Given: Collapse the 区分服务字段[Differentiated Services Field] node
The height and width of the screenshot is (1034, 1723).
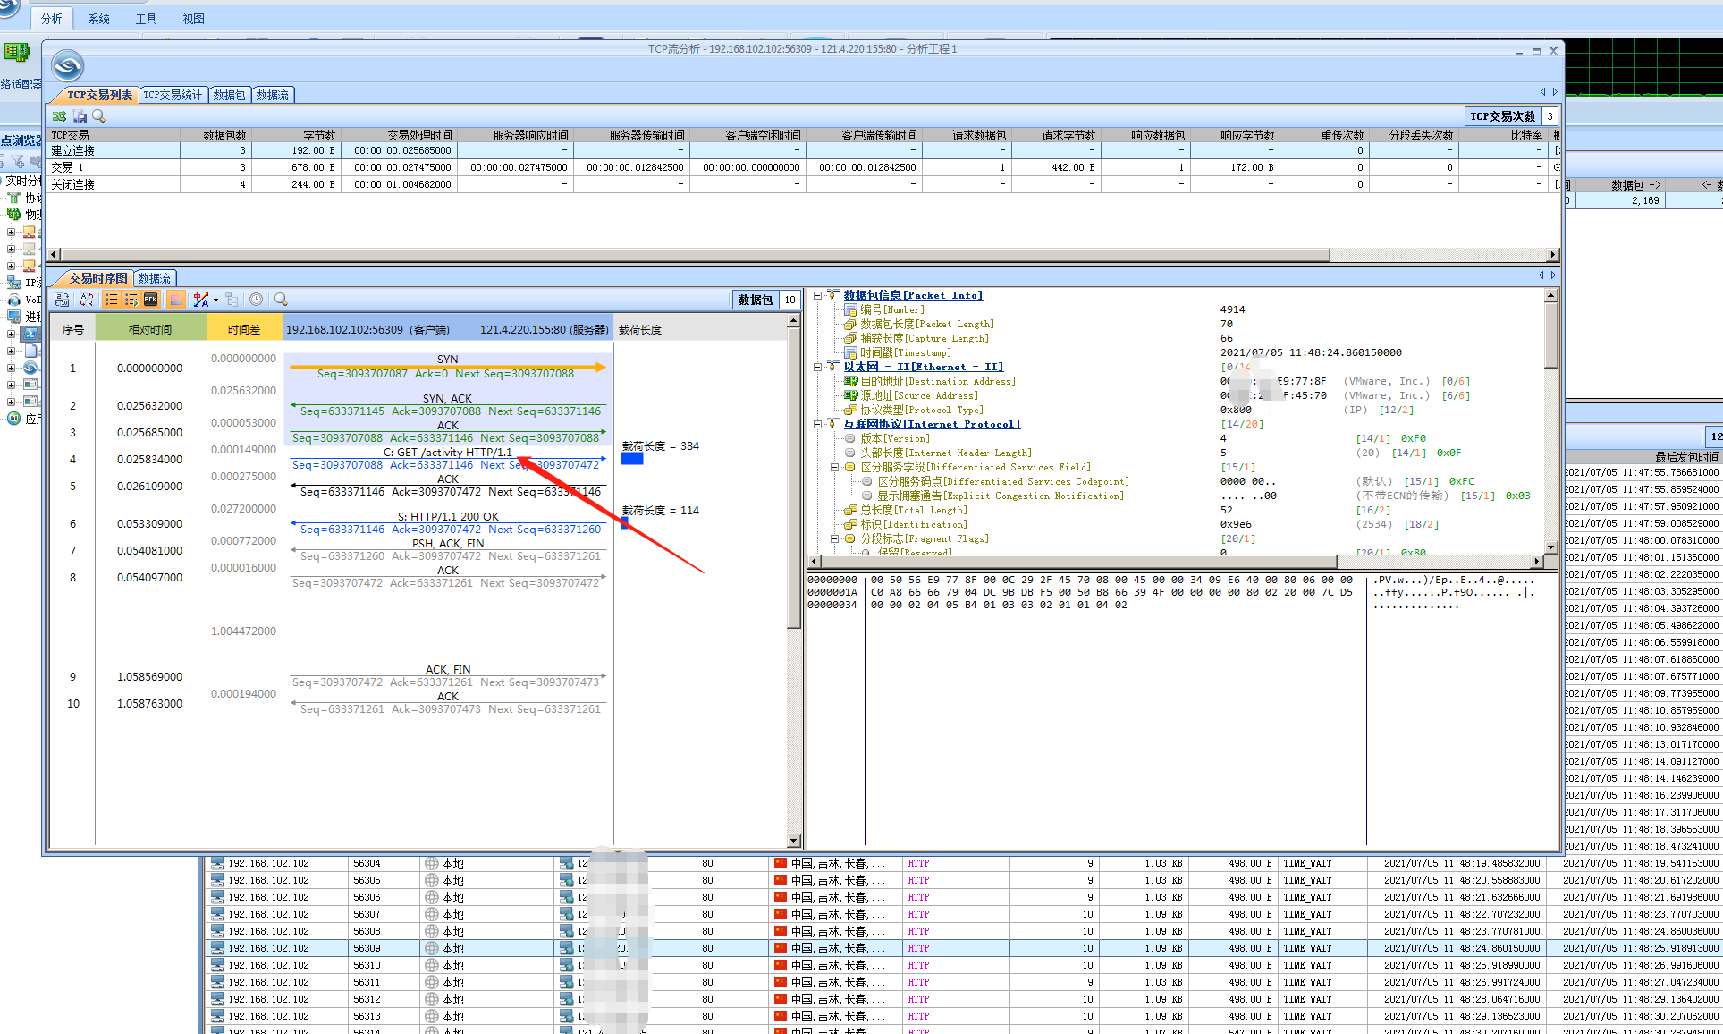Looking at the screenshot, I should (x=834, y=467).
